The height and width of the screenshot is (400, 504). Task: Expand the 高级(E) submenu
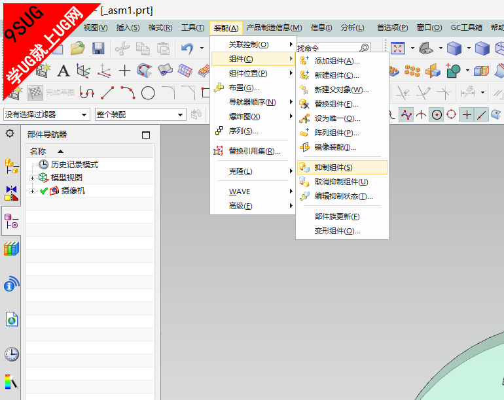pyautogui.click(x=253, y=206)
